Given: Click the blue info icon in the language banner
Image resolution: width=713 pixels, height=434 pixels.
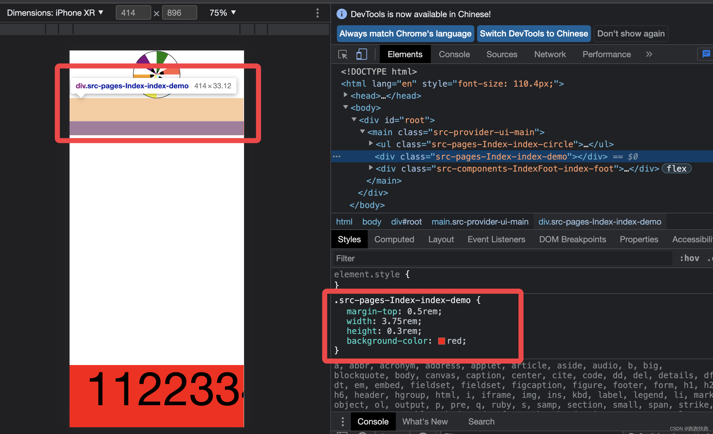Looking at the screenshot, I should click(342, 14).
